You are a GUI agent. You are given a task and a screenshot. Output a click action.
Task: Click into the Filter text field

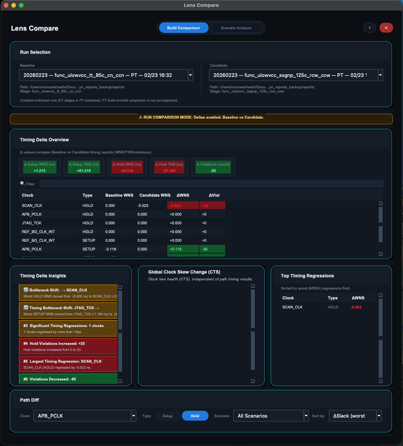click(x=211, y=184)
